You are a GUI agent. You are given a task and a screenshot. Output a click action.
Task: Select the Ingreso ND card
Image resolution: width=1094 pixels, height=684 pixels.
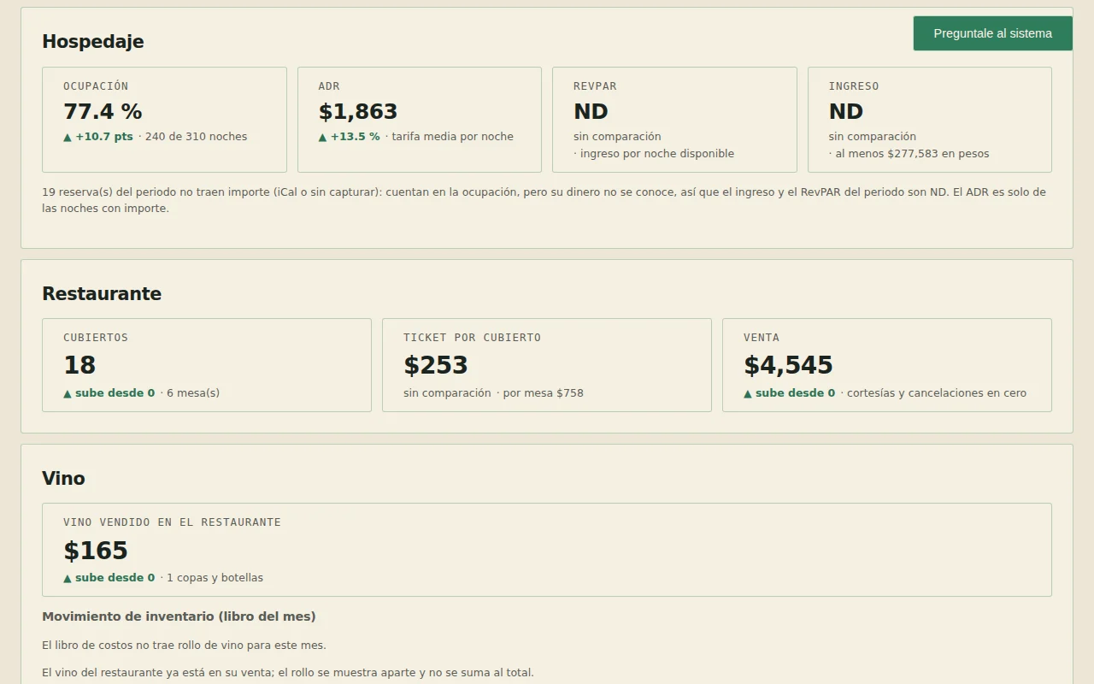click(x=930, y=120)
